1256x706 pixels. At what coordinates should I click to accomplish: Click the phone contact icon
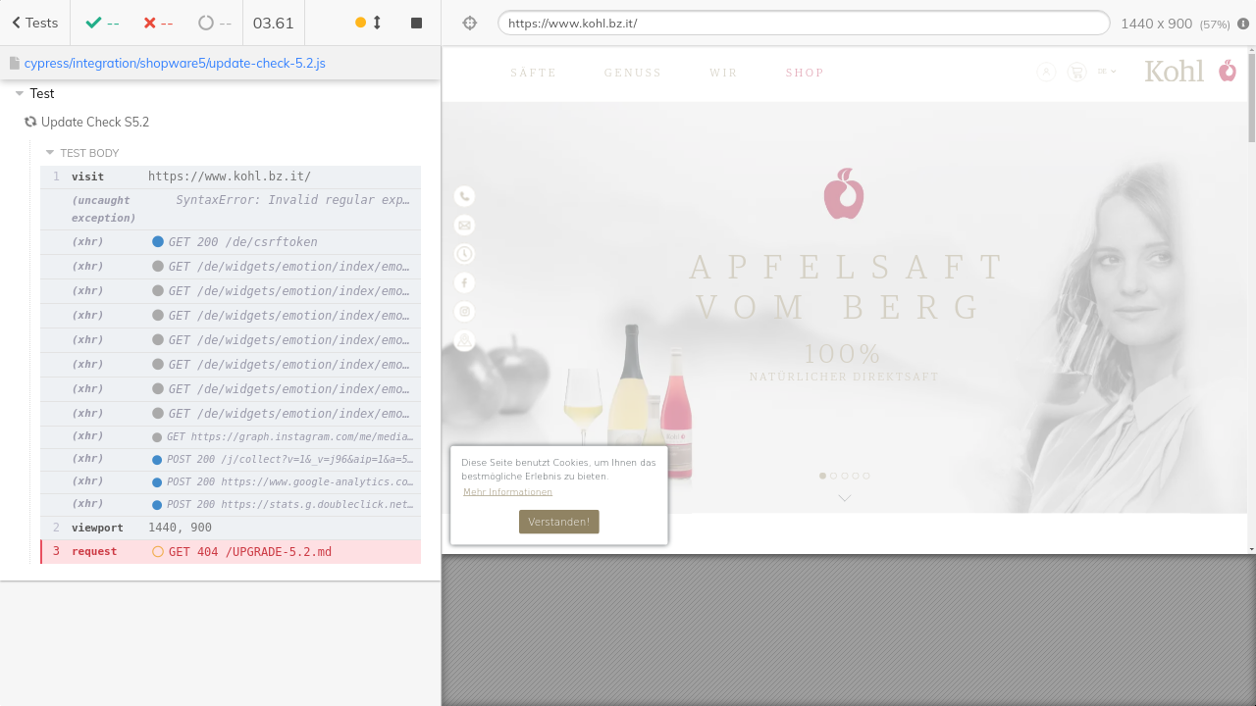point(464,196)
